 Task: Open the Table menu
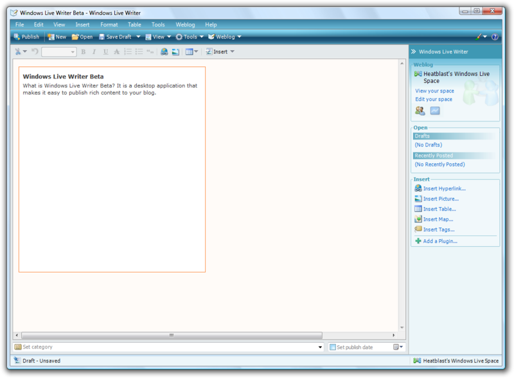click(134, 24)
